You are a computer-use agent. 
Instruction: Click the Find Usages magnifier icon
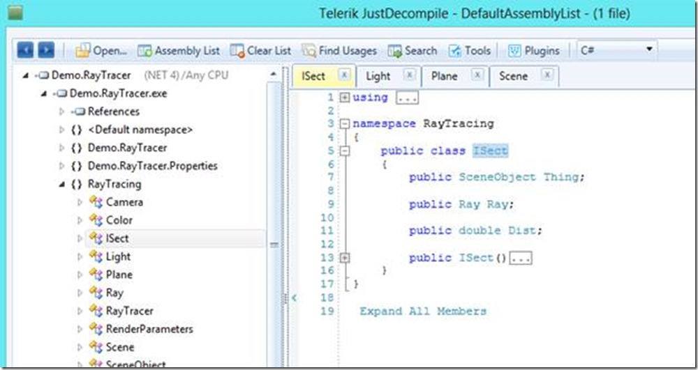(x=309, y=51)
